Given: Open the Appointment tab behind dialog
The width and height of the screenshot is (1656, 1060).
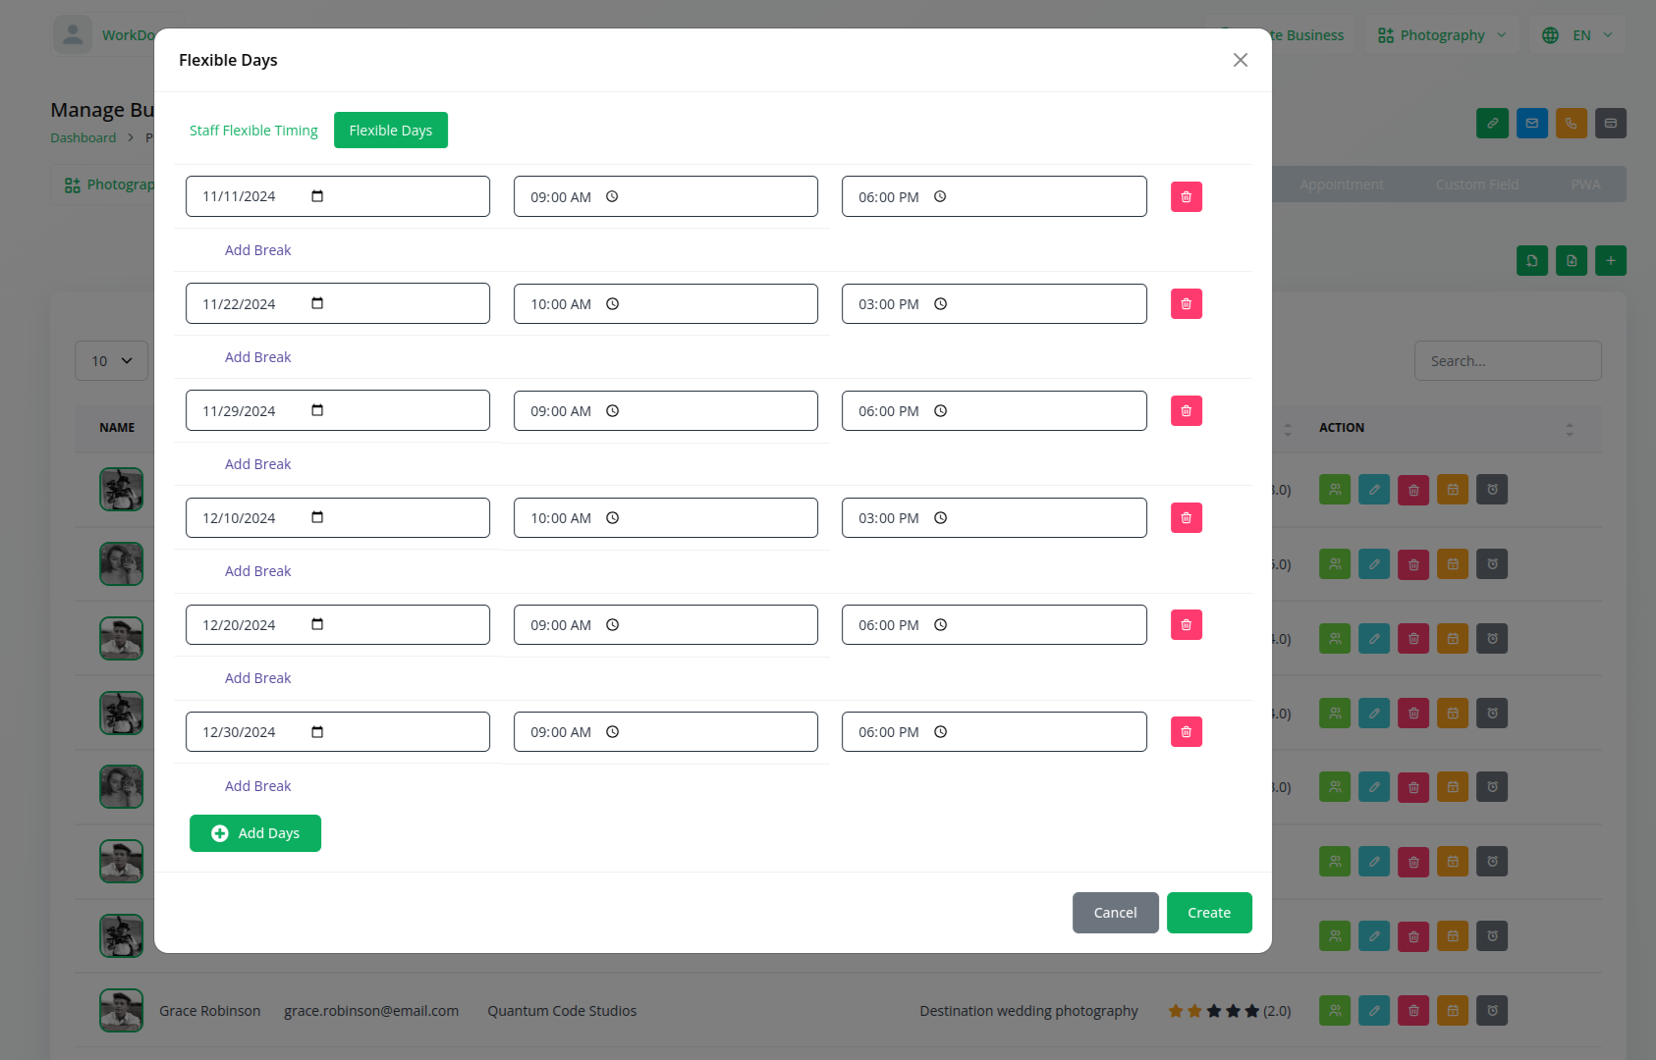Looking at the screenshot, I should coord(1341,185).
